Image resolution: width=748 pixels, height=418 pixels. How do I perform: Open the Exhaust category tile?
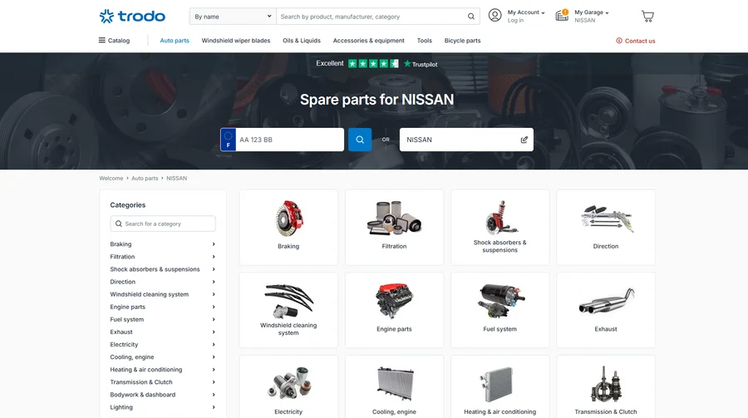606,310
